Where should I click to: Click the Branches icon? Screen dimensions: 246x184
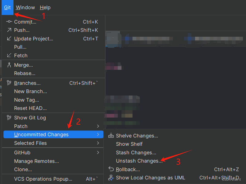point(9,83)
